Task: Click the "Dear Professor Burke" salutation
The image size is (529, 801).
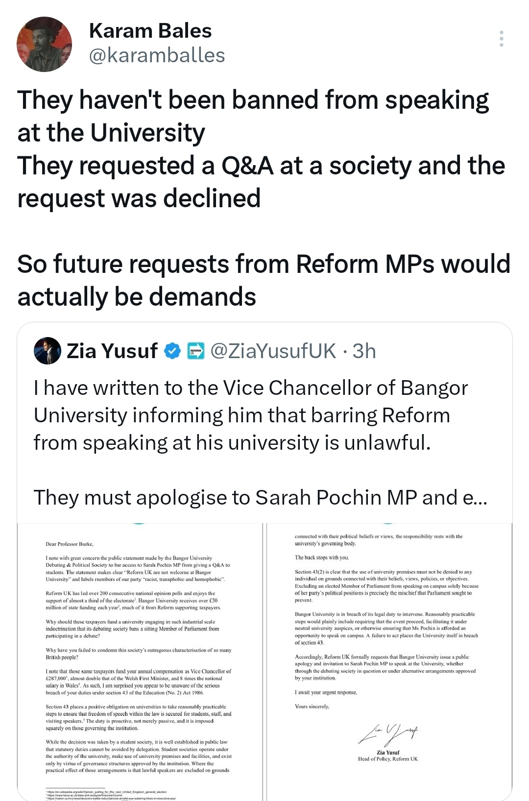Action: click(x=70, y=544)
